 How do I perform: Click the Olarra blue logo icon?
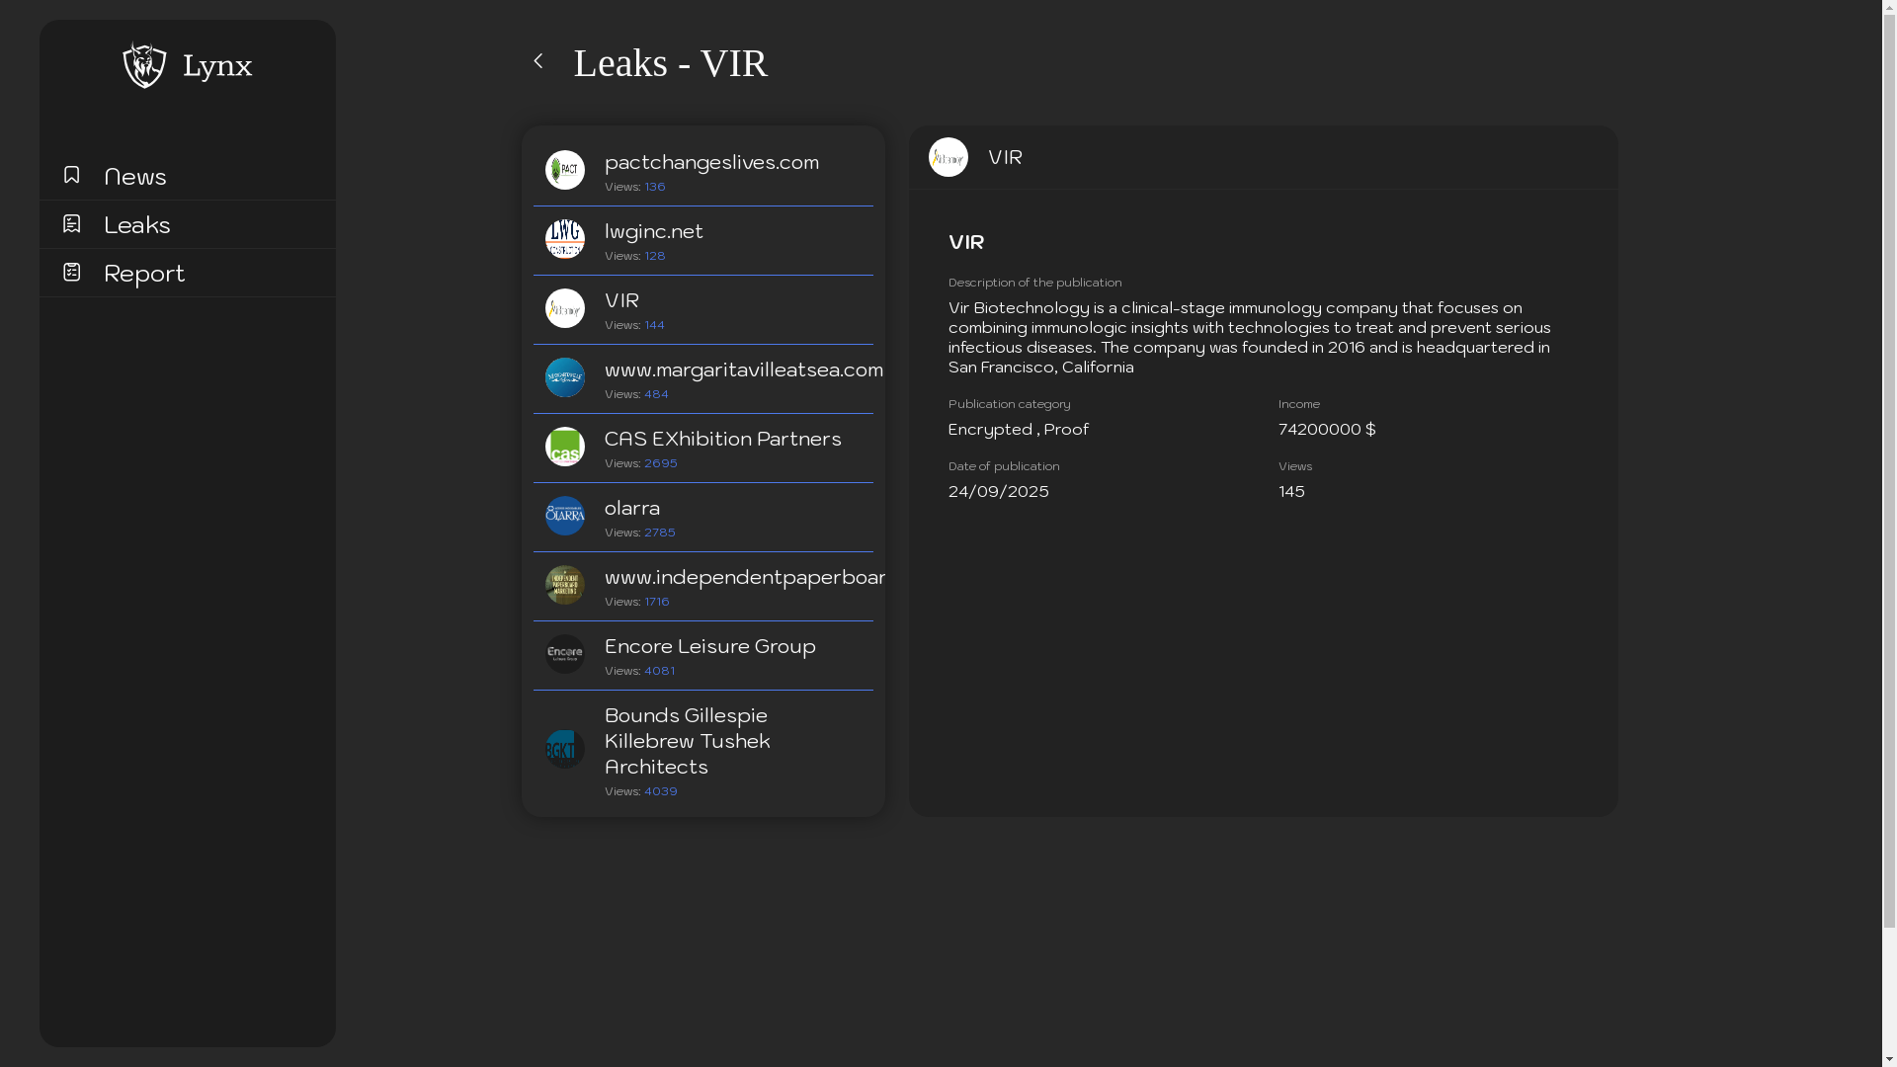pos(565,516)
